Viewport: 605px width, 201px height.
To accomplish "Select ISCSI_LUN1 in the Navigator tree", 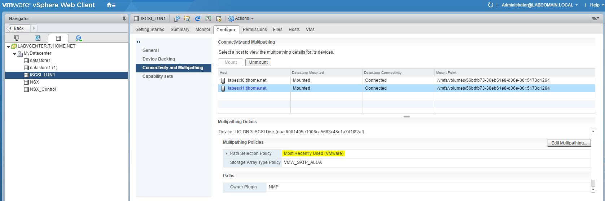I will [42, 75].
